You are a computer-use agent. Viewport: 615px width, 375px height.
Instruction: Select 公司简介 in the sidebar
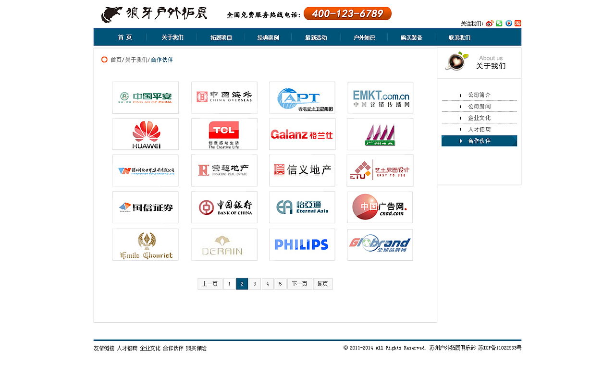480,95
